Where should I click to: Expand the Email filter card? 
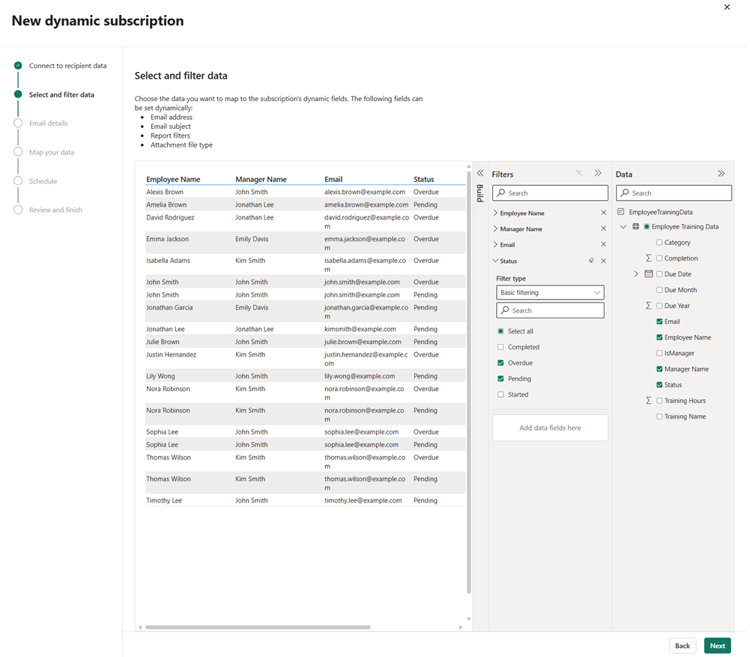(495, 244)
